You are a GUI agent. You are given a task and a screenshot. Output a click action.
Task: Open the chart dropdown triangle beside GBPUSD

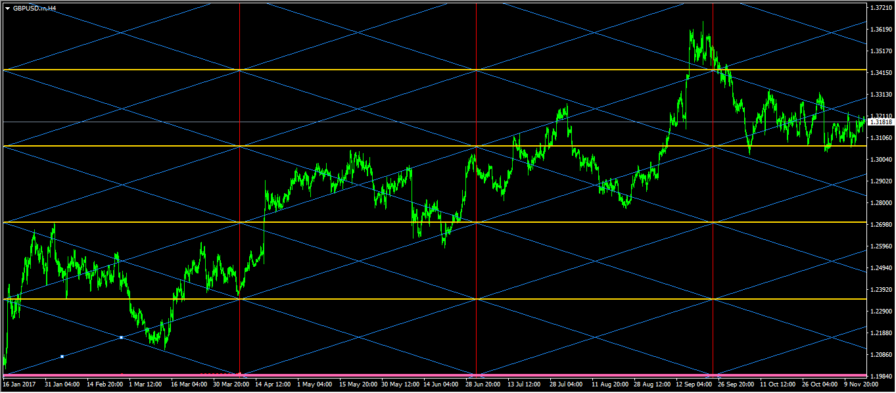pos(7,9)
